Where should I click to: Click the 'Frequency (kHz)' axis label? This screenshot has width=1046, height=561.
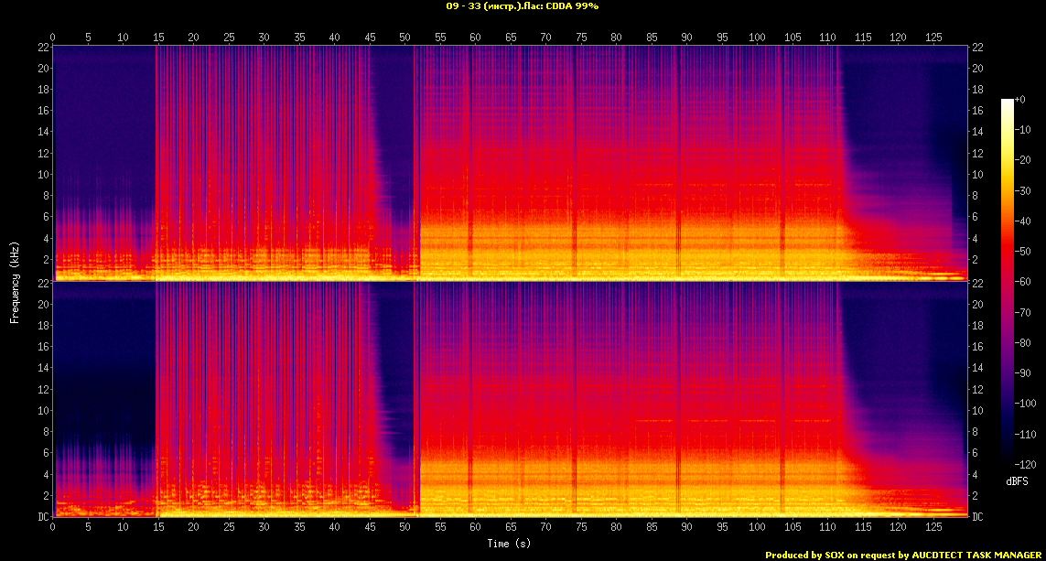(x=15, y=281)
